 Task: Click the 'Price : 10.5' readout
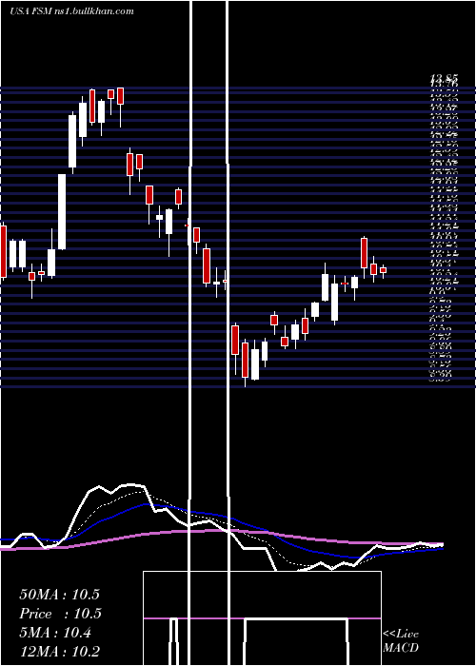click(x=59, y=614)
